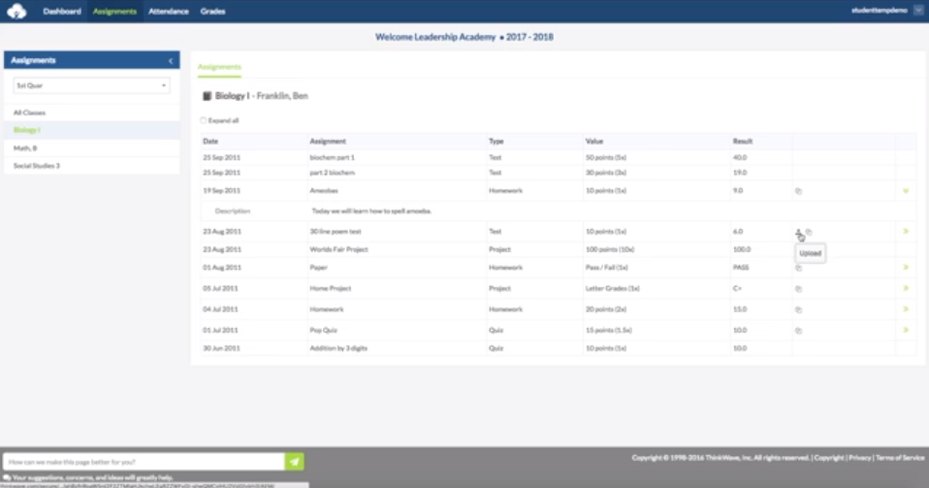
Task: Send feedback with the green paper plane button
Action: 295,462
